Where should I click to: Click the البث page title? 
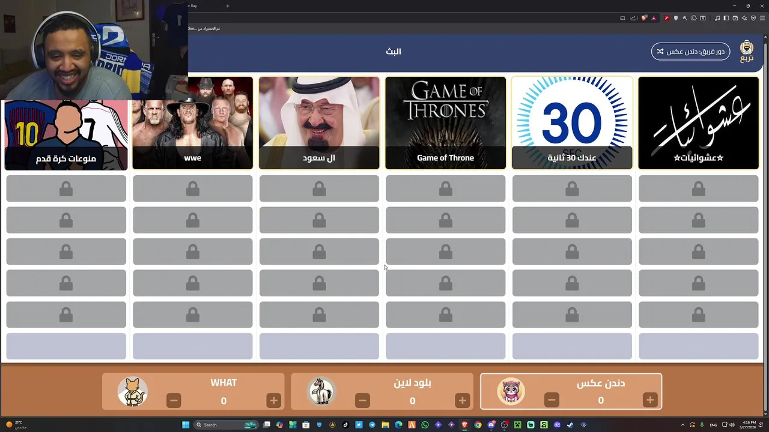pyautogui.click(x=394, y=52)
